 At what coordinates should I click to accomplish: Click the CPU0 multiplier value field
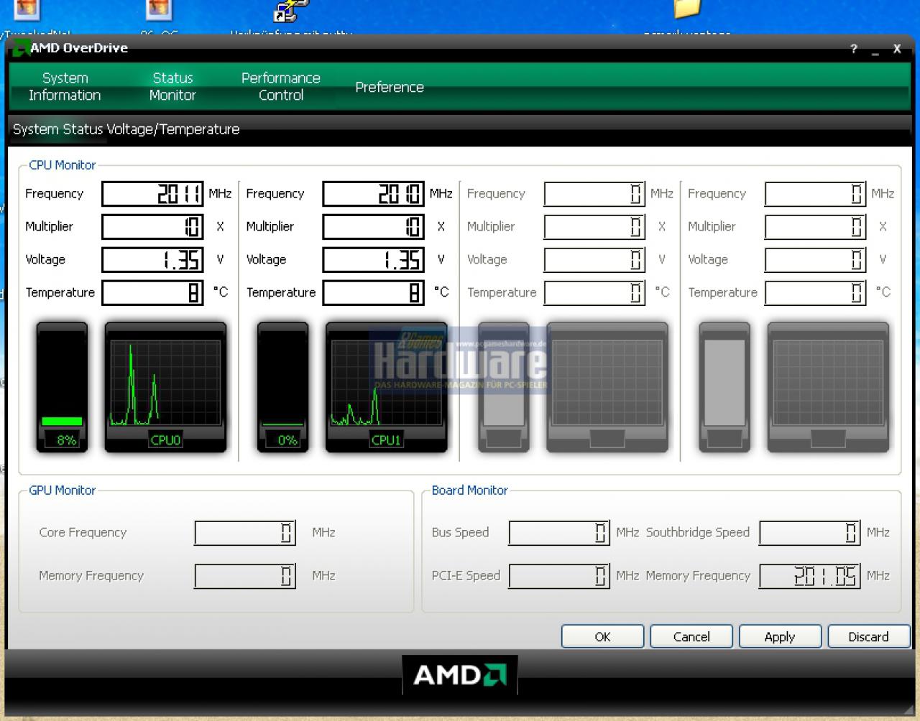pyautogui.click(x=152, y=227)
